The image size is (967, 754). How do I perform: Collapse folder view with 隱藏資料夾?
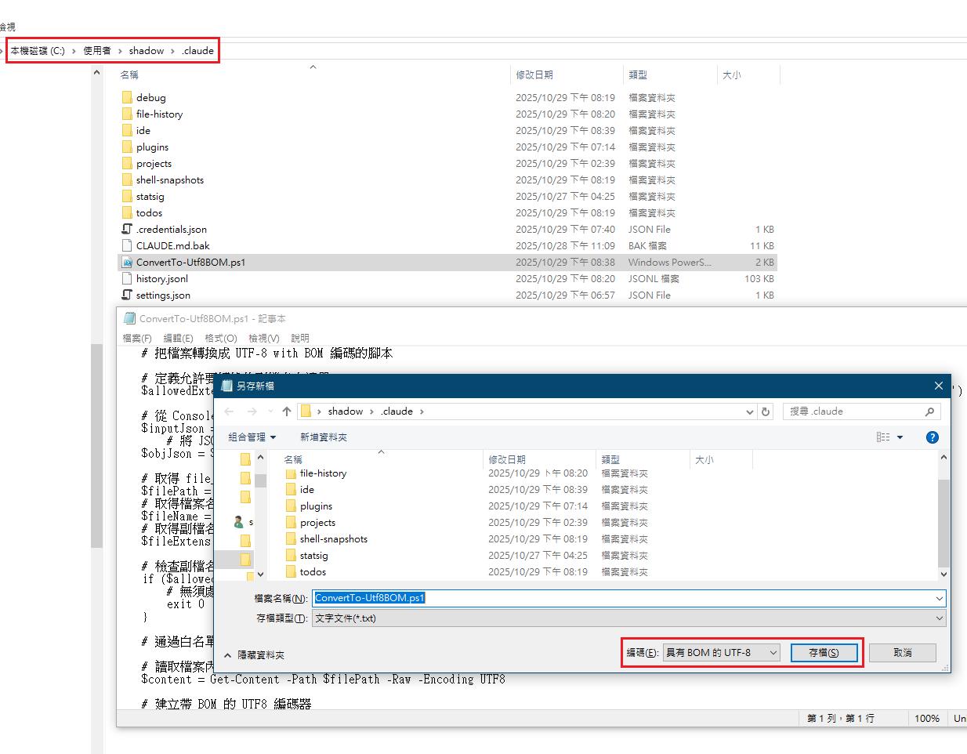[255, 655]
